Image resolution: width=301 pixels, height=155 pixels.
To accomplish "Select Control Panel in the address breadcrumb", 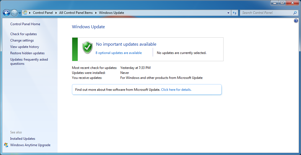I will pos(43,13).
